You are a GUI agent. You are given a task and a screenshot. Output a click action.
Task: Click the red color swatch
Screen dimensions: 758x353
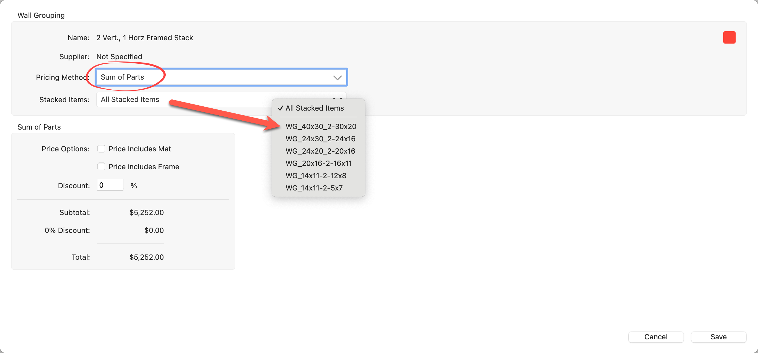(x=729, y=37)
